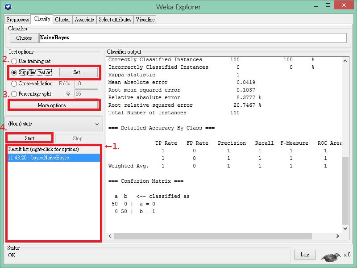The height and width of the screenshot is (268, 357).
Task: Minimize the Weka Explorer window
Action: point(316,6)
